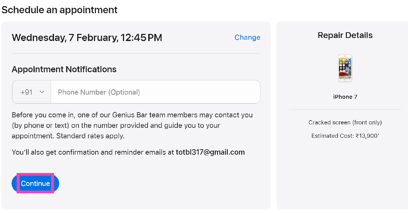
Task: Select the iPhone 7 device label
Action: 345,97
